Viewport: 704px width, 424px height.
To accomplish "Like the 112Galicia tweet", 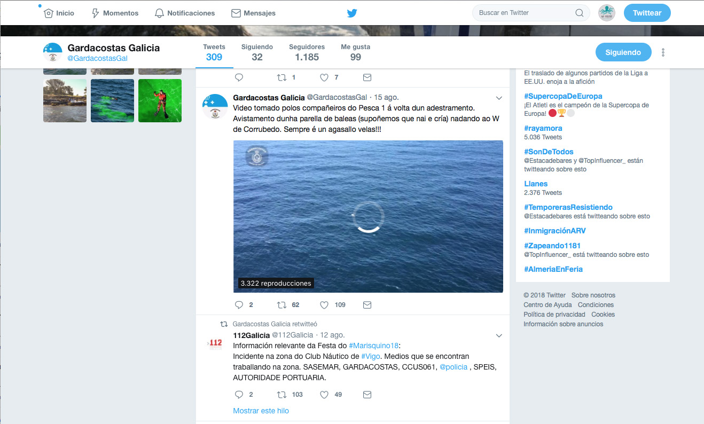I will tap(324, 395).
